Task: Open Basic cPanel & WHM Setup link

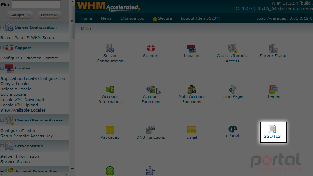Action: click(27, 38)
